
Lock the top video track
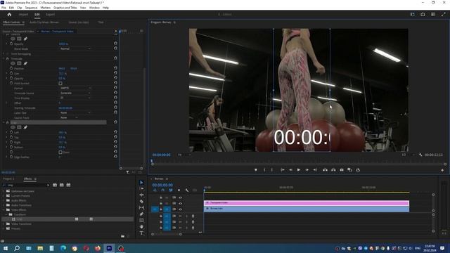click(x=161, y=197)
